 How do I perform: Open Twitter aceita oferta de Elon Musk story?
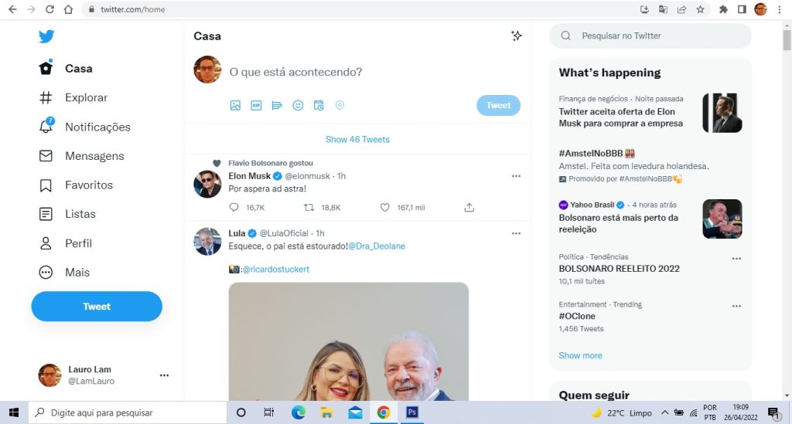(620, 117)
